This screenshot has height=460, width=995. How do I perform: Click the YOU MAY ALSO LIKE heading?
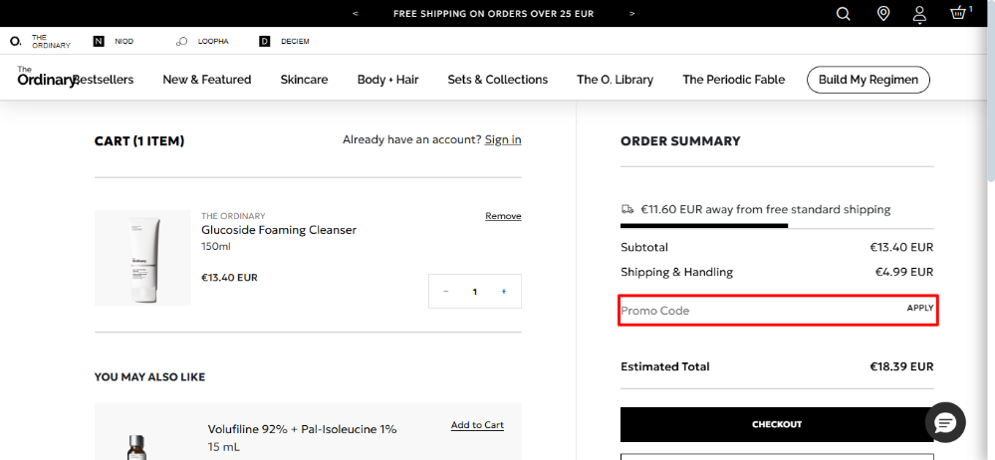pos(149,377)
